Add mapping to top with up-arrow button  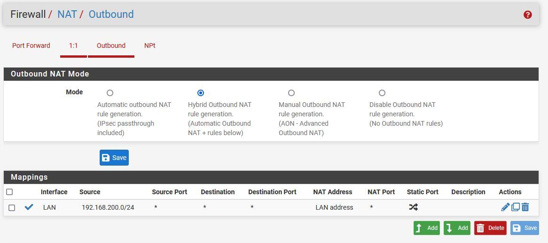pyautogui.click(x=426, y=228)
